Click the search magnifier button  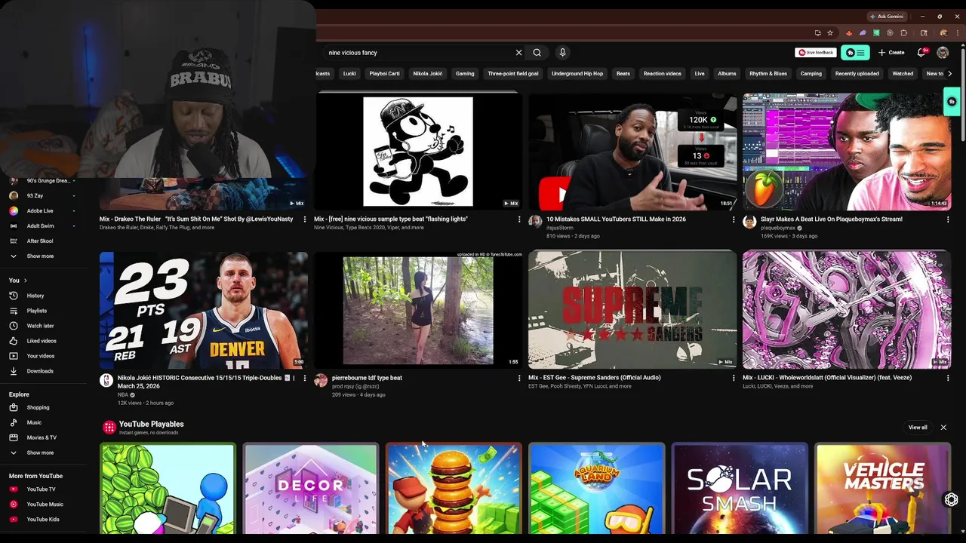click(537, 53)
